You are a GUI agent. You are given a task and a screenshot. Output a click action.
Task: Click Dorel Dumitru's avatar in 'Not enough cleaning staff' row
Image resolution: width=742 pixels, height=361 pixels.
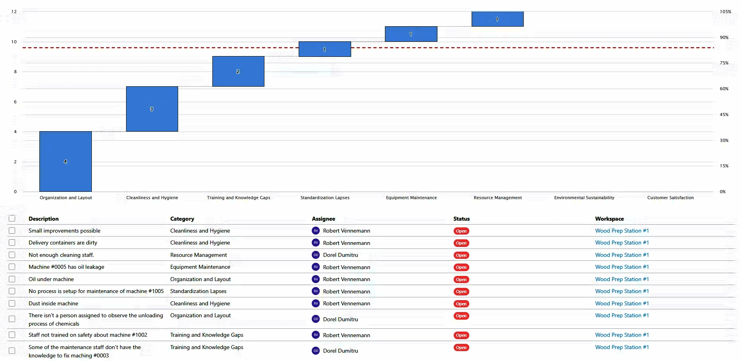coord(316,255)
